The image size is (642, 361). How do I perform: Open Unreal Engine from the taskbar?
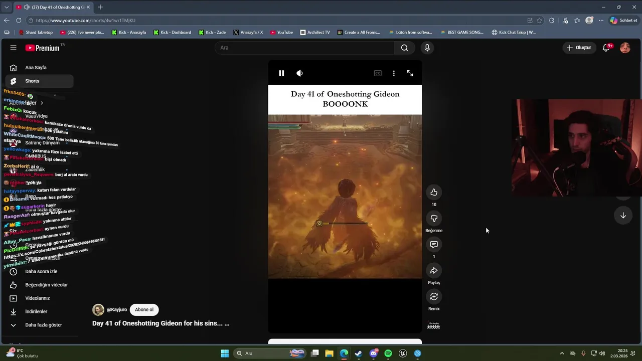tap(403, 353)
